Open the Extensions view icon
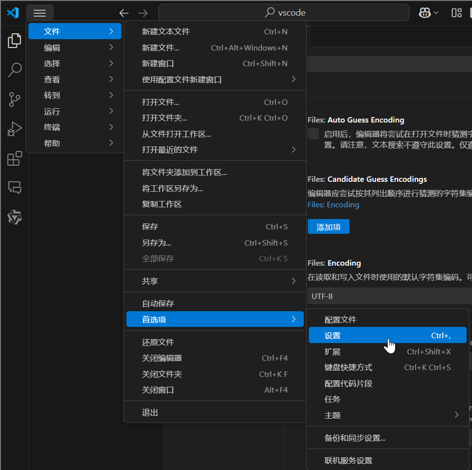The width and height of the screenshot is (472, 470). pos(14,158)
